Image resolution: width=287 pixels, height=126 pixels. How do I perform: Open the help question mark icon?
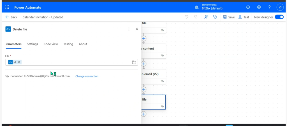[269, 7]
